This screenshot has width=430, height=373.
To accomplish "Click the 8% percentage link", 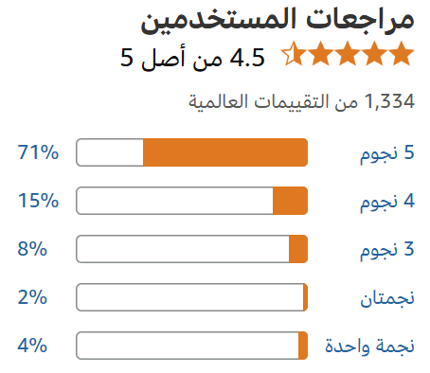I will pyautogui.click(x=32, y=249).
